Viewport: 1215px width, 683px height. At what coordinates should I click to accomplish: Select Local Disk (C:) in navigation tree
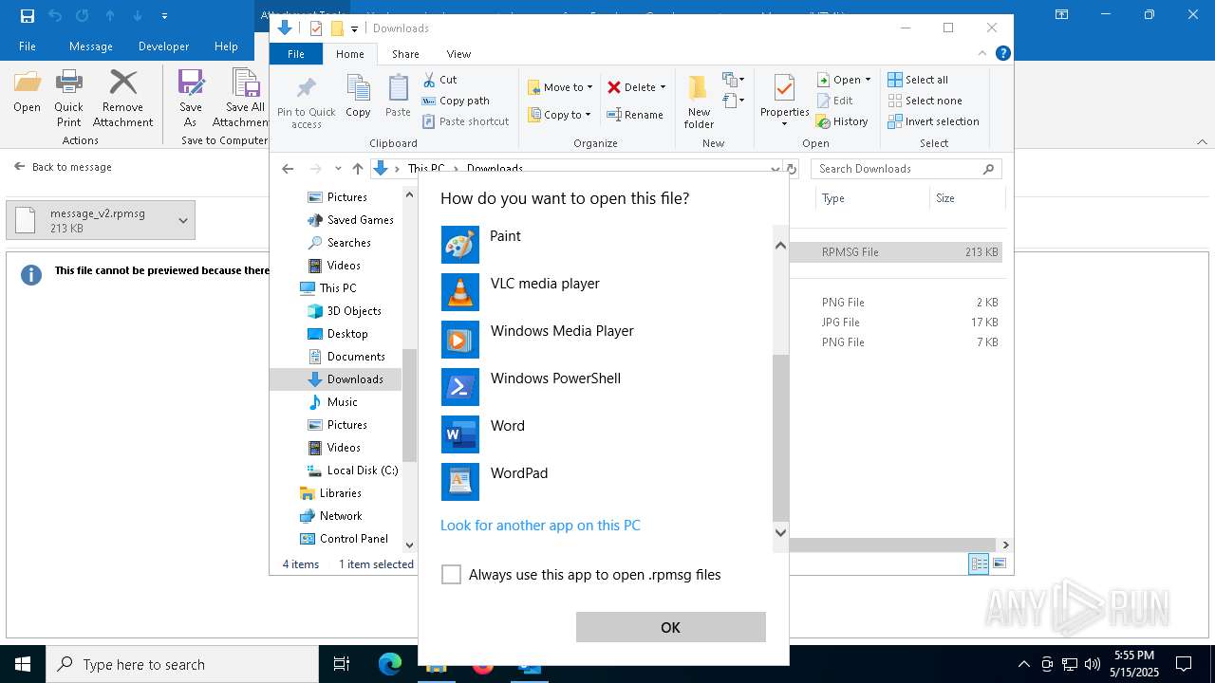click(x=353, y=471)
